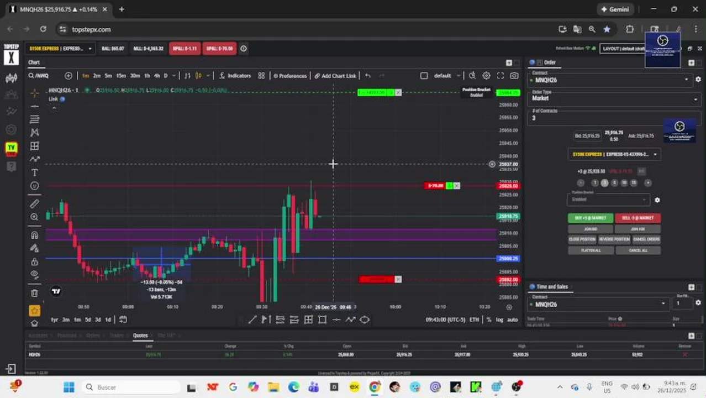Open the indicator templates grid icon

(261, 76)
